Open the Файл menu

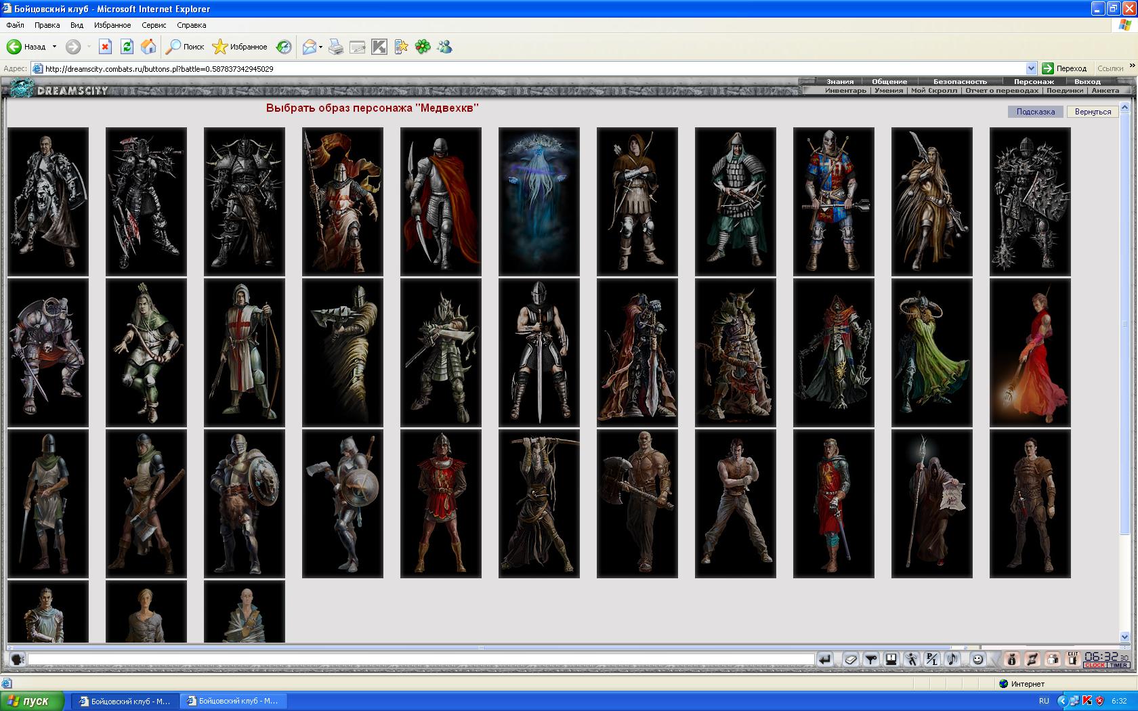15,25
